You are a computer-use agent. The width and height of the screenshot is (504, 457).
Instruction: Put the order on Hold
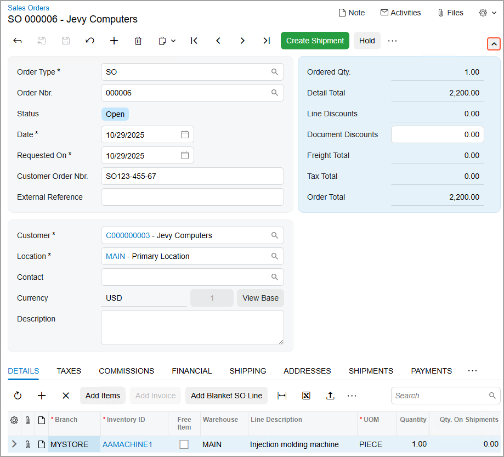click(367, 41)
